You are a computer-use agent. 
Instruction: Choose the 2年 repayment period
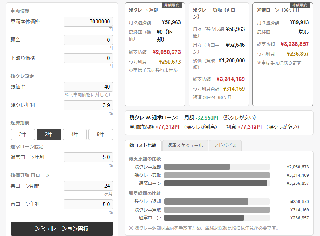23,135
